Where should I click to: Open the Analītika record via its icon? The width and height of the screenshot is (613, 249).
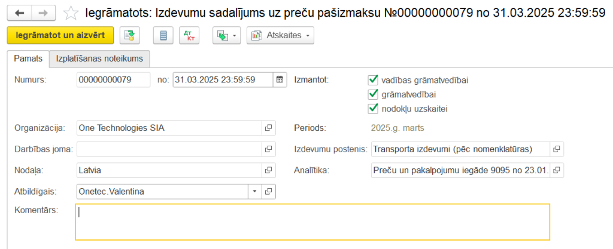557,170
